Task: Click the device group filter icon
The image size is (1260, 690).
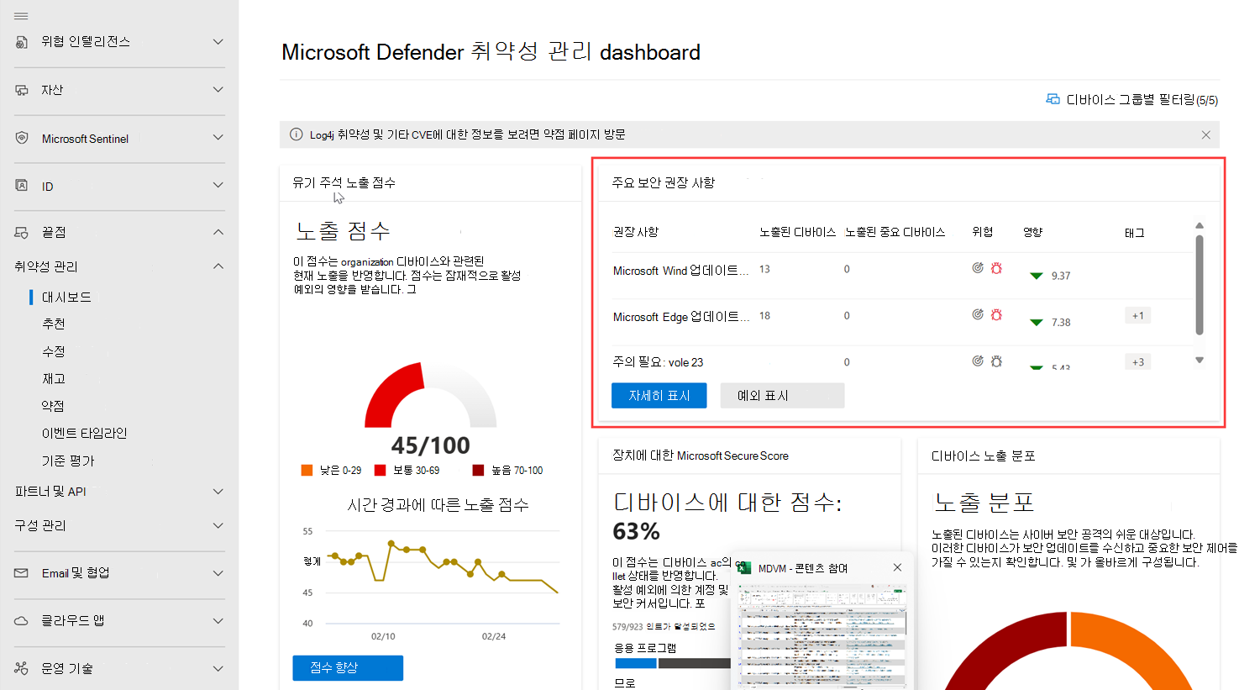Action: click(1053, 99)
